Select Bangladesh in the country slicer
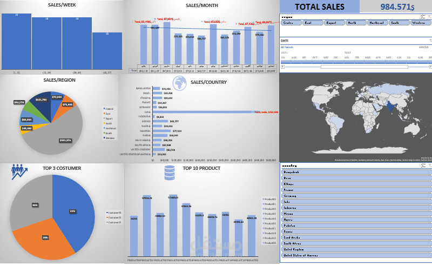Viewport: 432px width, 265px height. [x=356, y=172]
